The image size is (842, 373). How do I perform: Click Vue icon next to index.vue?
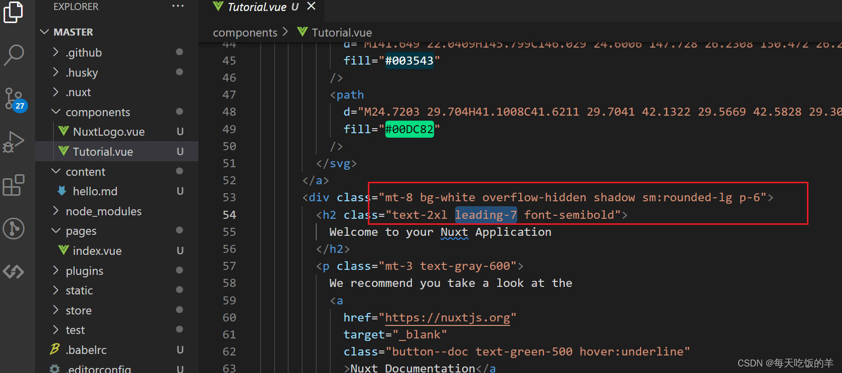tap(64, 250)
